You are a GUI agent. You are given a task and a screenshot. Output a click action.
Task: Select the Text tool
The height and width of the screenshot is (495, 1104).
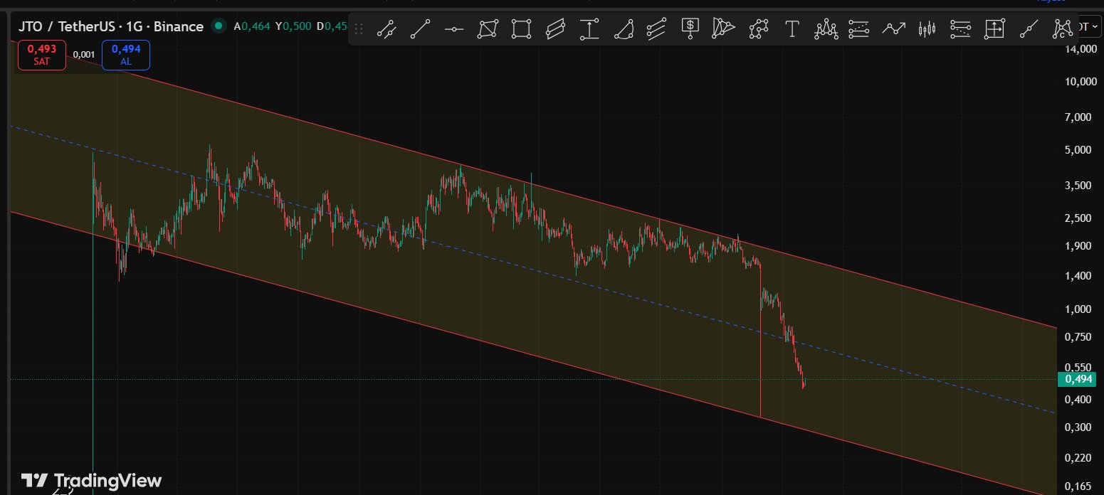(791, 29)
